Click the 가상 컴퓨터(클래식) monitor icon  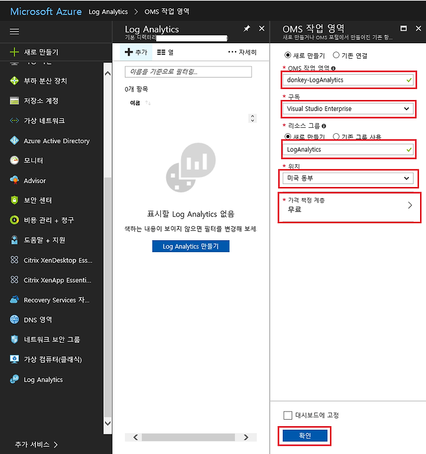pyautogui.click(x=14, y=359)
